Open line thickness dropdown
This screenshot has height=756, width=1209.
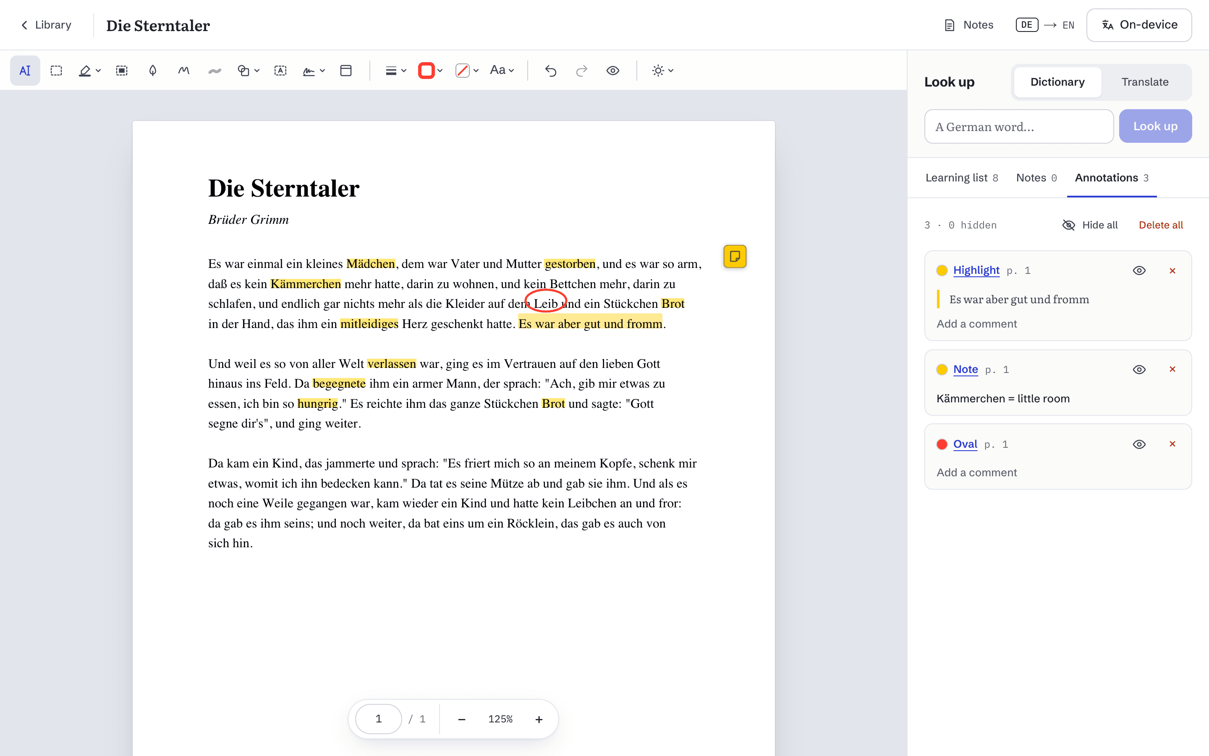coord(396,71)
